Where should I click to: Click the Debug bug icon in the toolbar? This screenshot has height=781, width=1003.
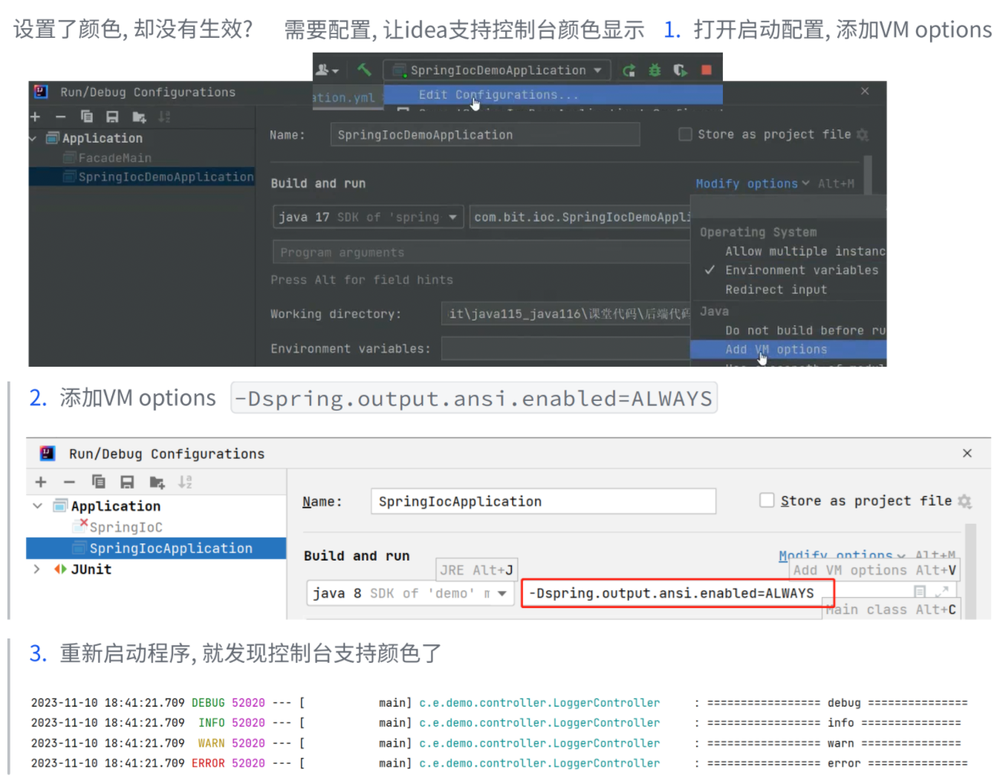coord(655,70)
